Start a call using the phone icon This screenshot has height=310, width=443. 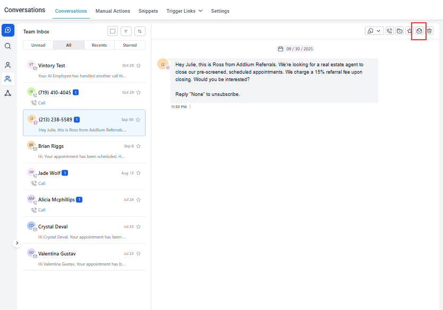pos(389,31)
